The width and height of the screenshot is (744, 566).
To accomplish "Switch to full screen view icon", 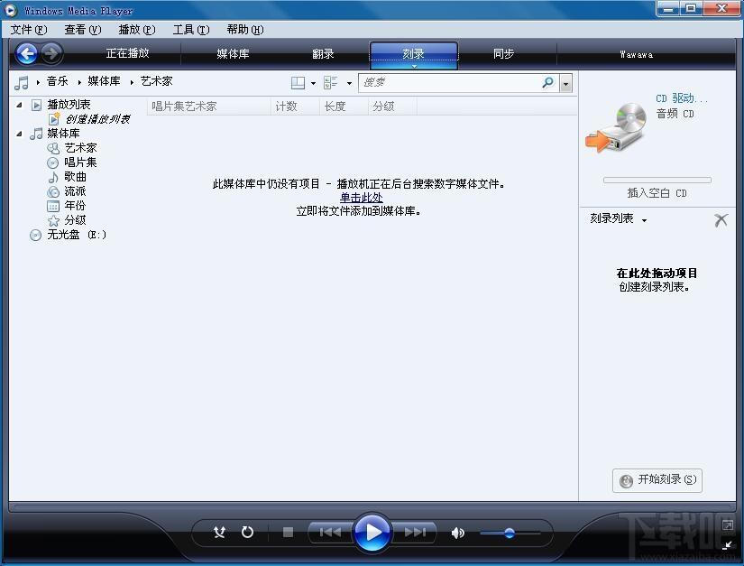I will tap(728, 525).
